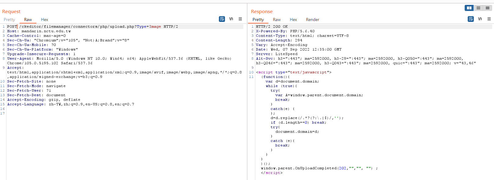Click the Type=Image parameter in request URL
The height and width of the screenshot is (180, 494).
click(x=149, y=26)
